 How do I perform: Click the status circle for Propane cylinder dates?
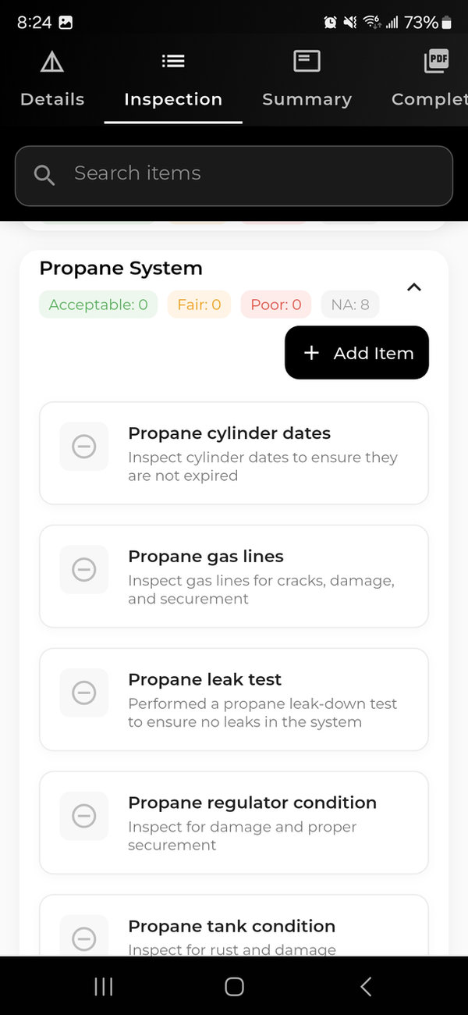point(83,446)
